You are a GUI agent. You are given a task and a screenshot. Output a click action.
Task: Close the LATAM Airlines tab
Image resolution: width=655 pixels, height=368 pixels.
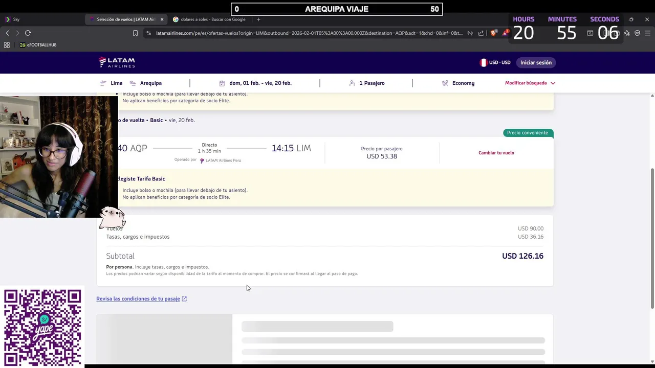click(162, 19)
